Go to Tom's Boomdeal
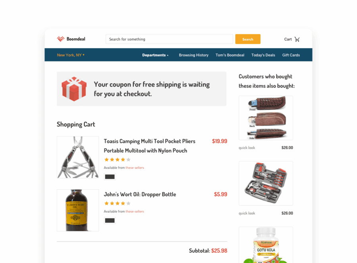The width and height of the screenshot is (357, 263). click(x=230, y=55)
